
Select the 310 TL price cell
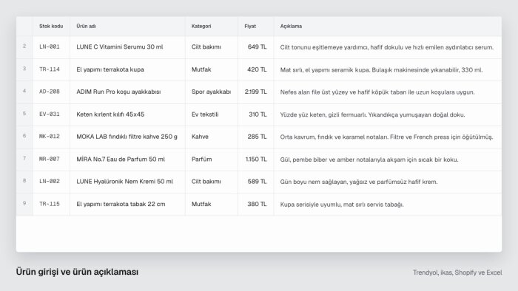click(x=256, y=114)
